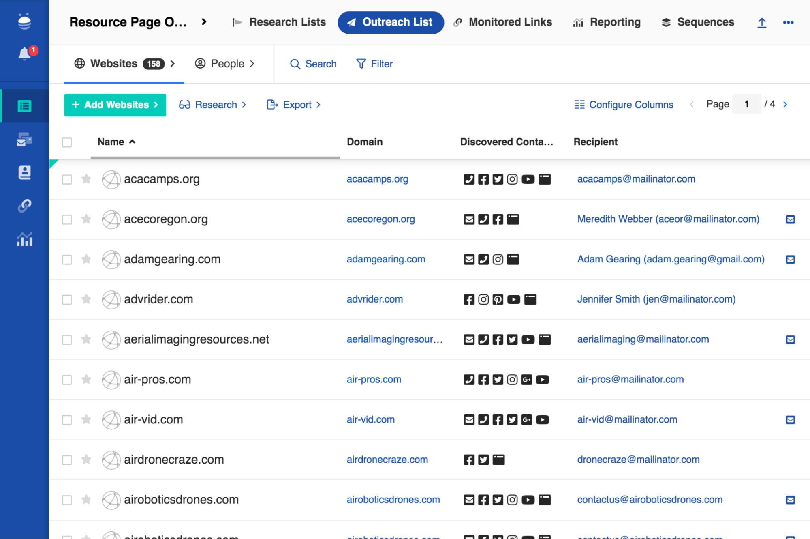Expand the Add Websites options arrow
This screenshot has width=810, height=539.
156,105
